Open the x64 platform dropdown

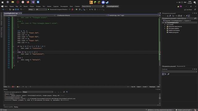click(41, 10)
